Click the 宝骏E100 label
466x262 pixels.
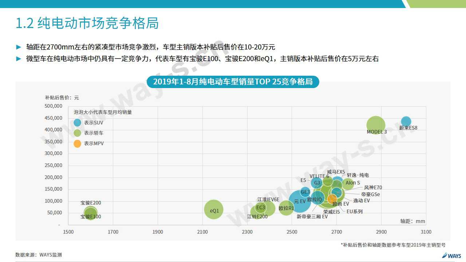(x=91, y=217)
